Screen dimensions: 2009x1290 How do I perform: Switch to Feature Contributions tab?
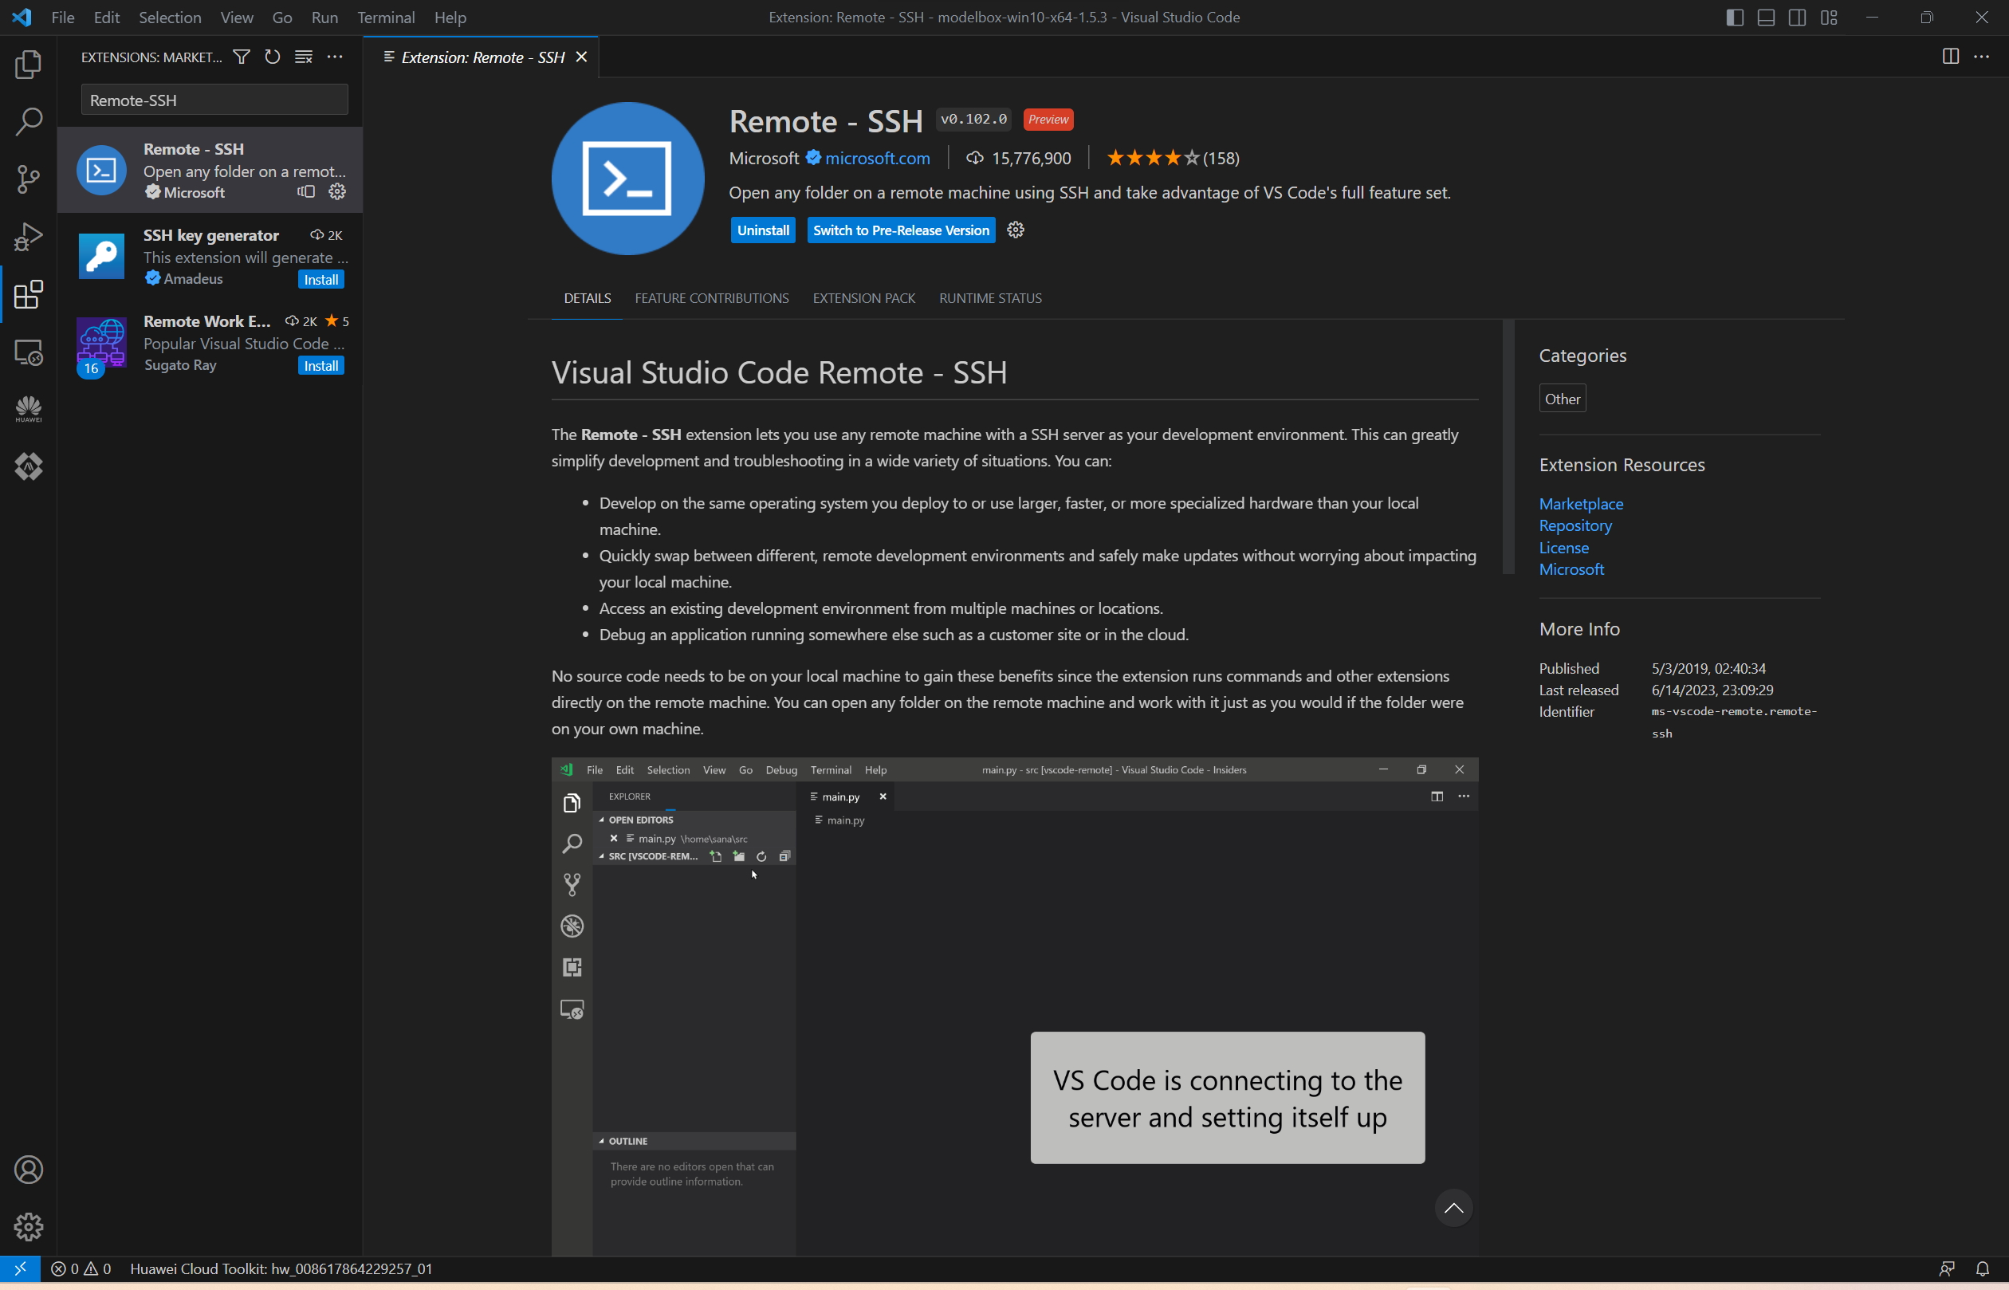711,298
